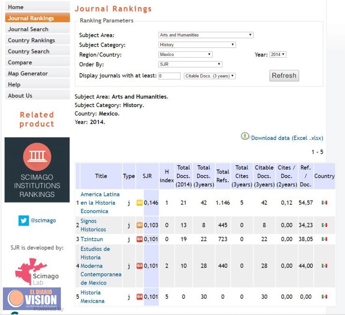This screenshot has width=345, height=315.
Task: Click the Type column header
Action: click(129, 176)
